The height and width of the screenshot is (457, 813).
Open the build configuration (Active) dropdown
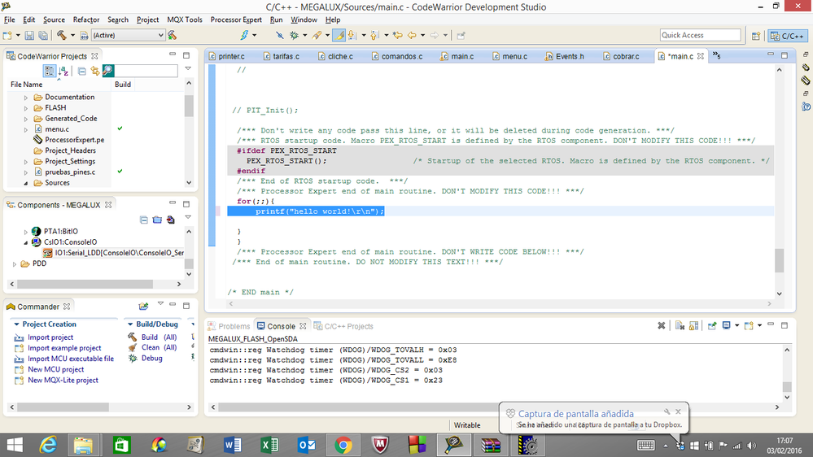click(x=128, y=35)
